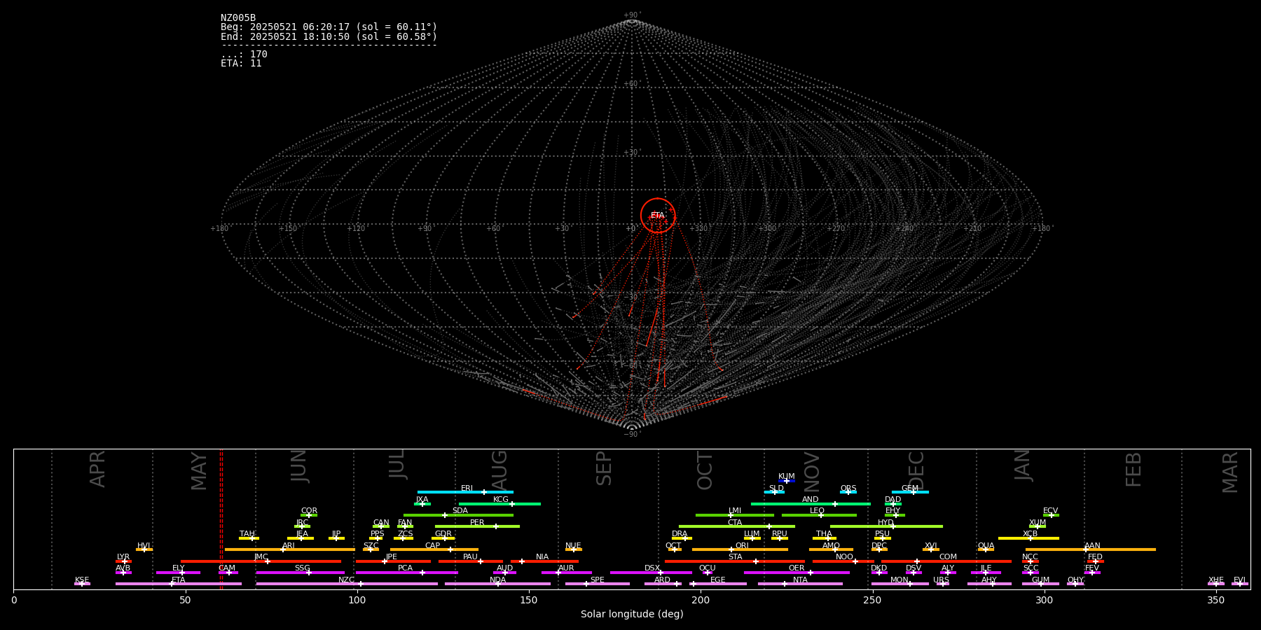Click the DAD shower label
This screenshot has height=630, width=1261.
tap(893, 500)
